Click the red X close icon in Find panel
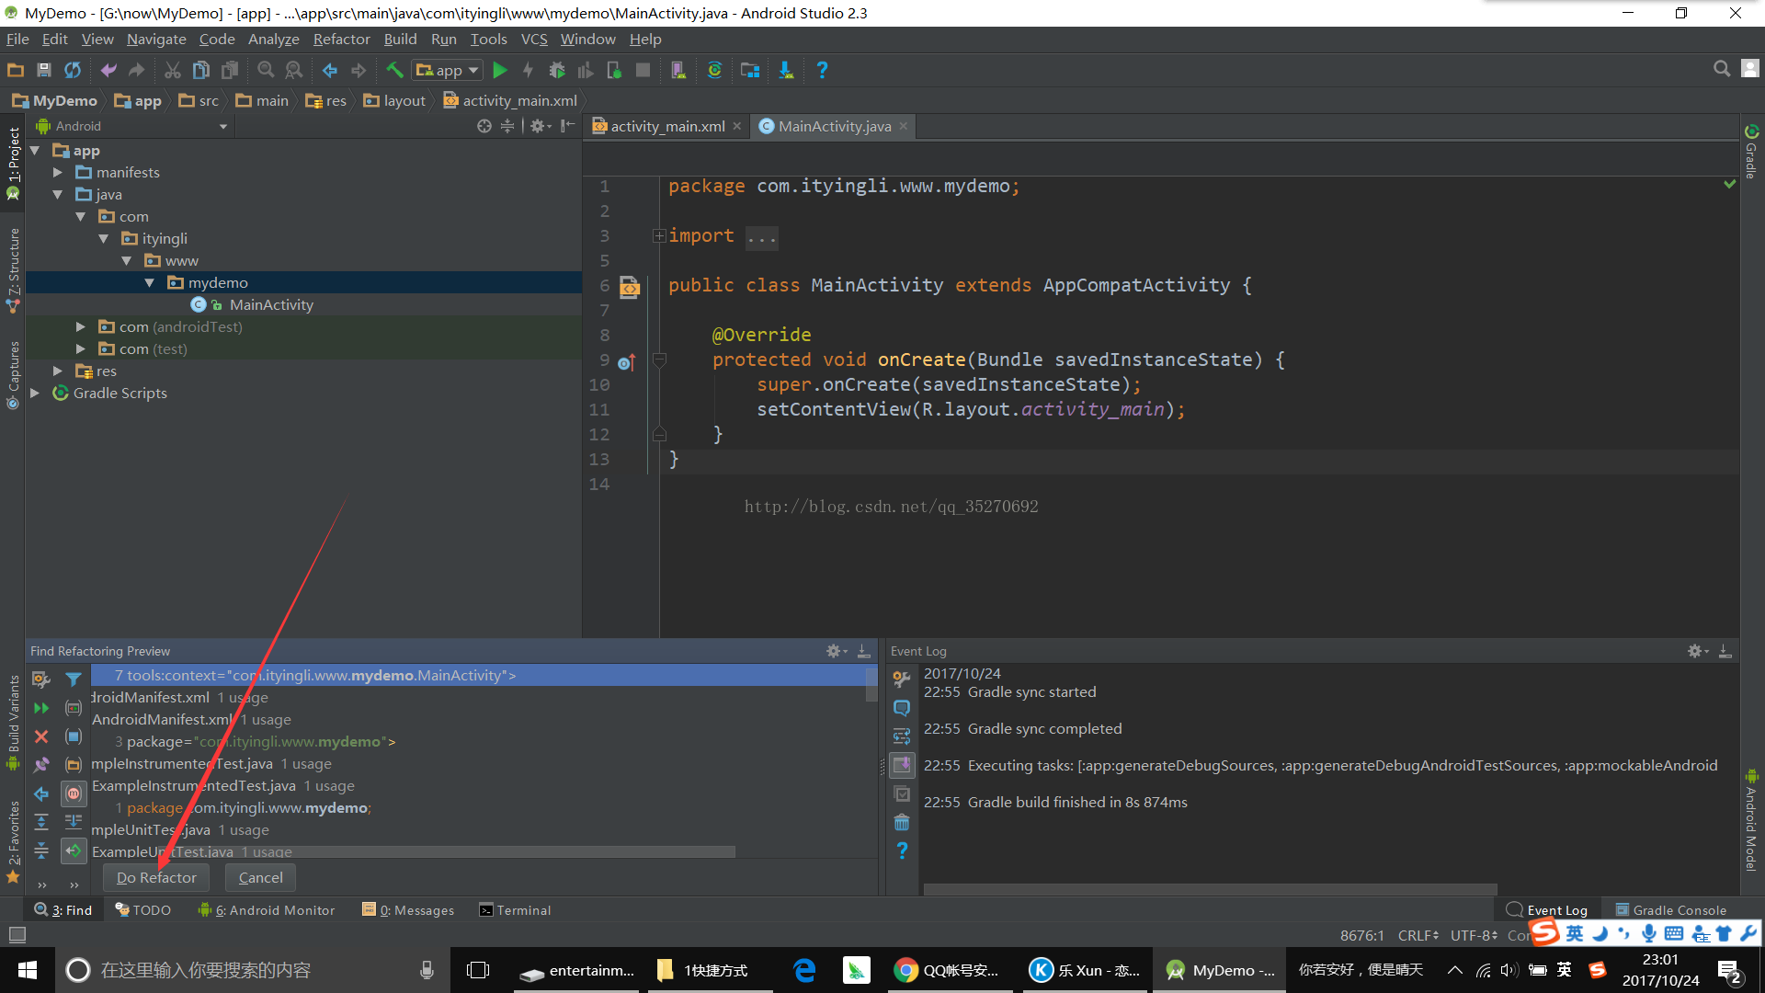This screenshot has height=993, width=1765. click(41, 736)
